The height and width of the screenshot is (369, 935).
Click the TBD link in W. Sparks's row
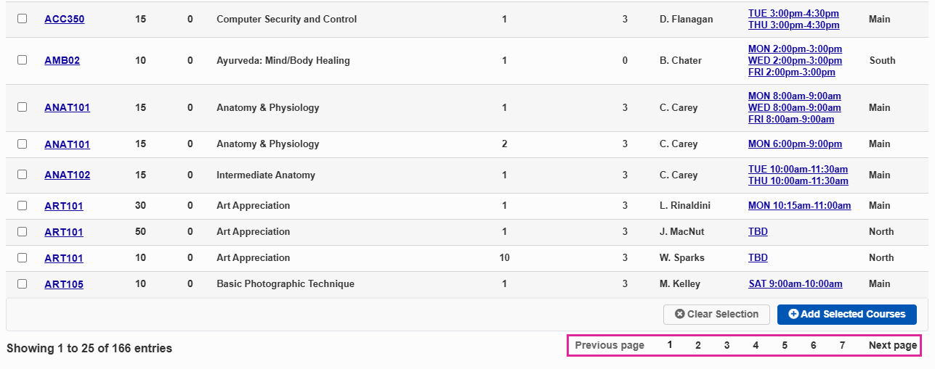tap(758, 258)
